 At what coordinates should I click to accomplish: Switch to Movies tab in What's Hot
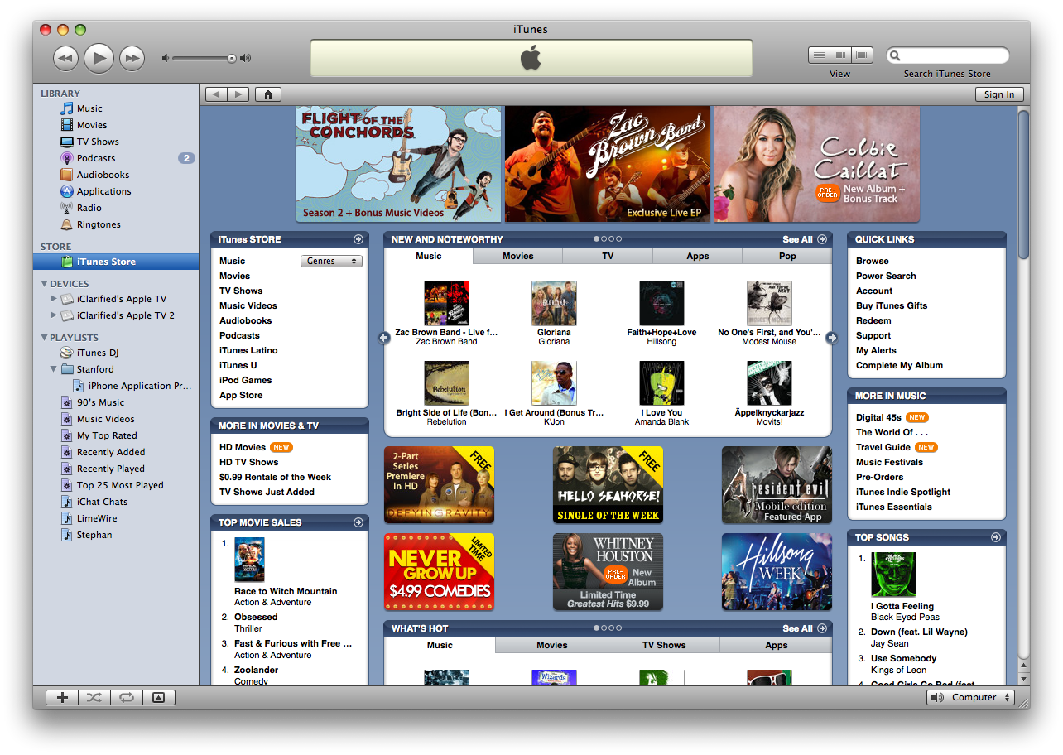[x=552, y=645]
